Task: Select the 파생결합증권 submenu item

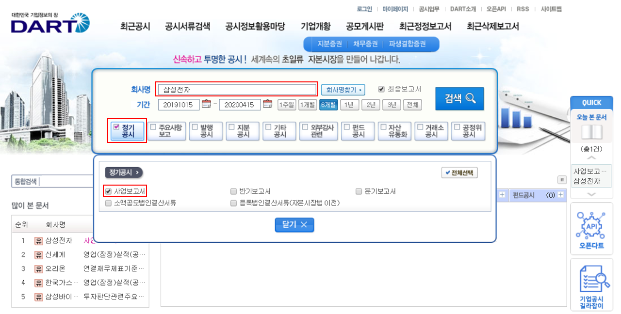Action: tap(408, 44)
